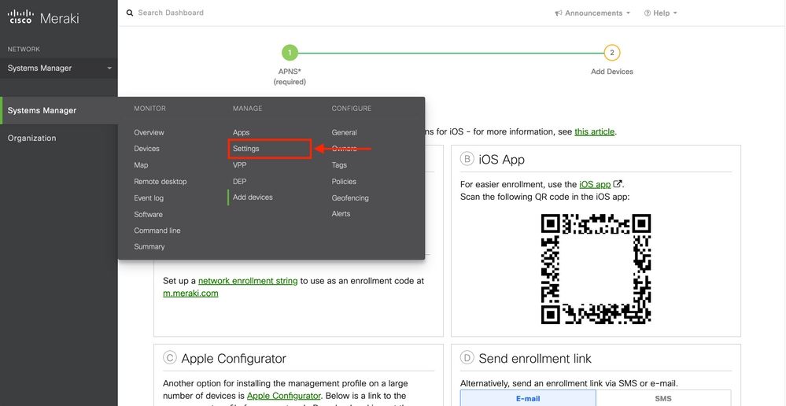Image resolution: width=786 pixels, height=406 pixels.
Task: Click the Cisco Meraki logo
Action: [43, 17]
